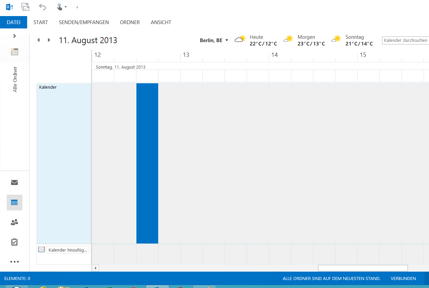Click the Send/Receive All Folders quick access icon
Screen dimensions: 429x288
click(25, 7)
